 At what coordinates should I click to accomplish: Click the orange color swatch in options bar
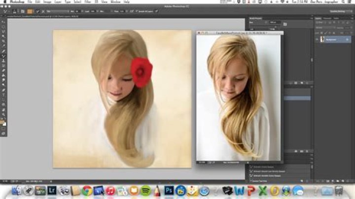coord(30,10)
